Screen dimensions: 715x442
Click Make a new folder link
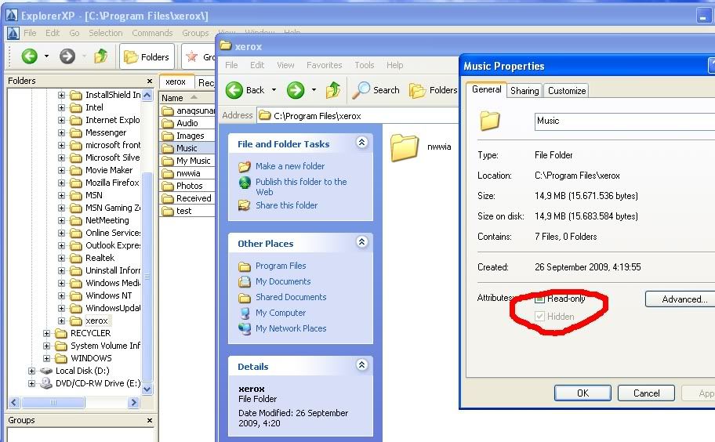(x=290, y=166)
